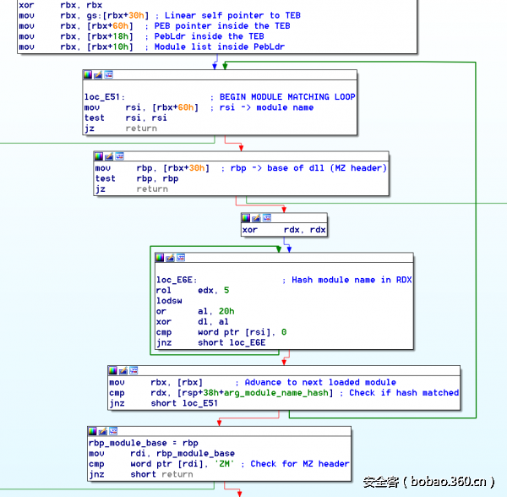Screen dimensions: 507x497
Task: Click the pencil edit icon on loc_E51 block
Action: pyautogui.click(x=98, y=74)
